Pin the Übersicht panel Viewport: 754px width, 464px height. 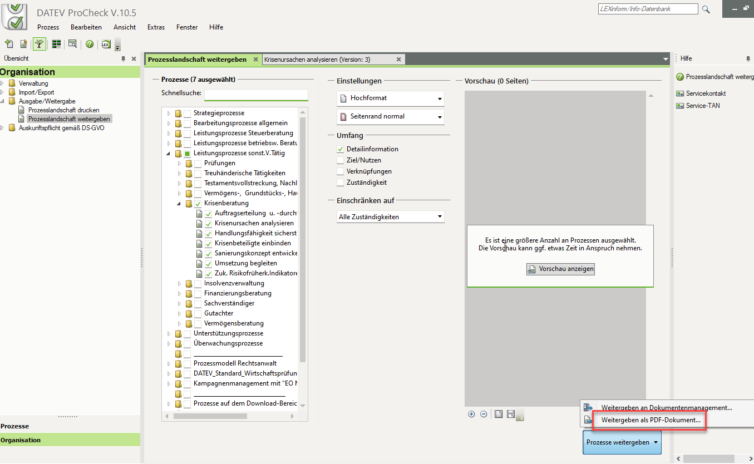[124, 58]
